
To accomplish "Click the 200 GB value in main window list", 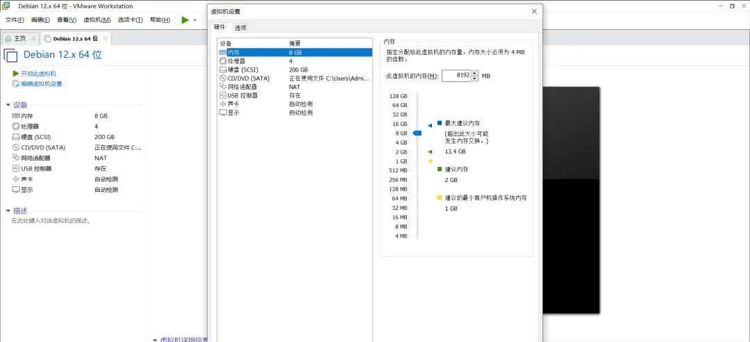I will (x=104, y=137).
